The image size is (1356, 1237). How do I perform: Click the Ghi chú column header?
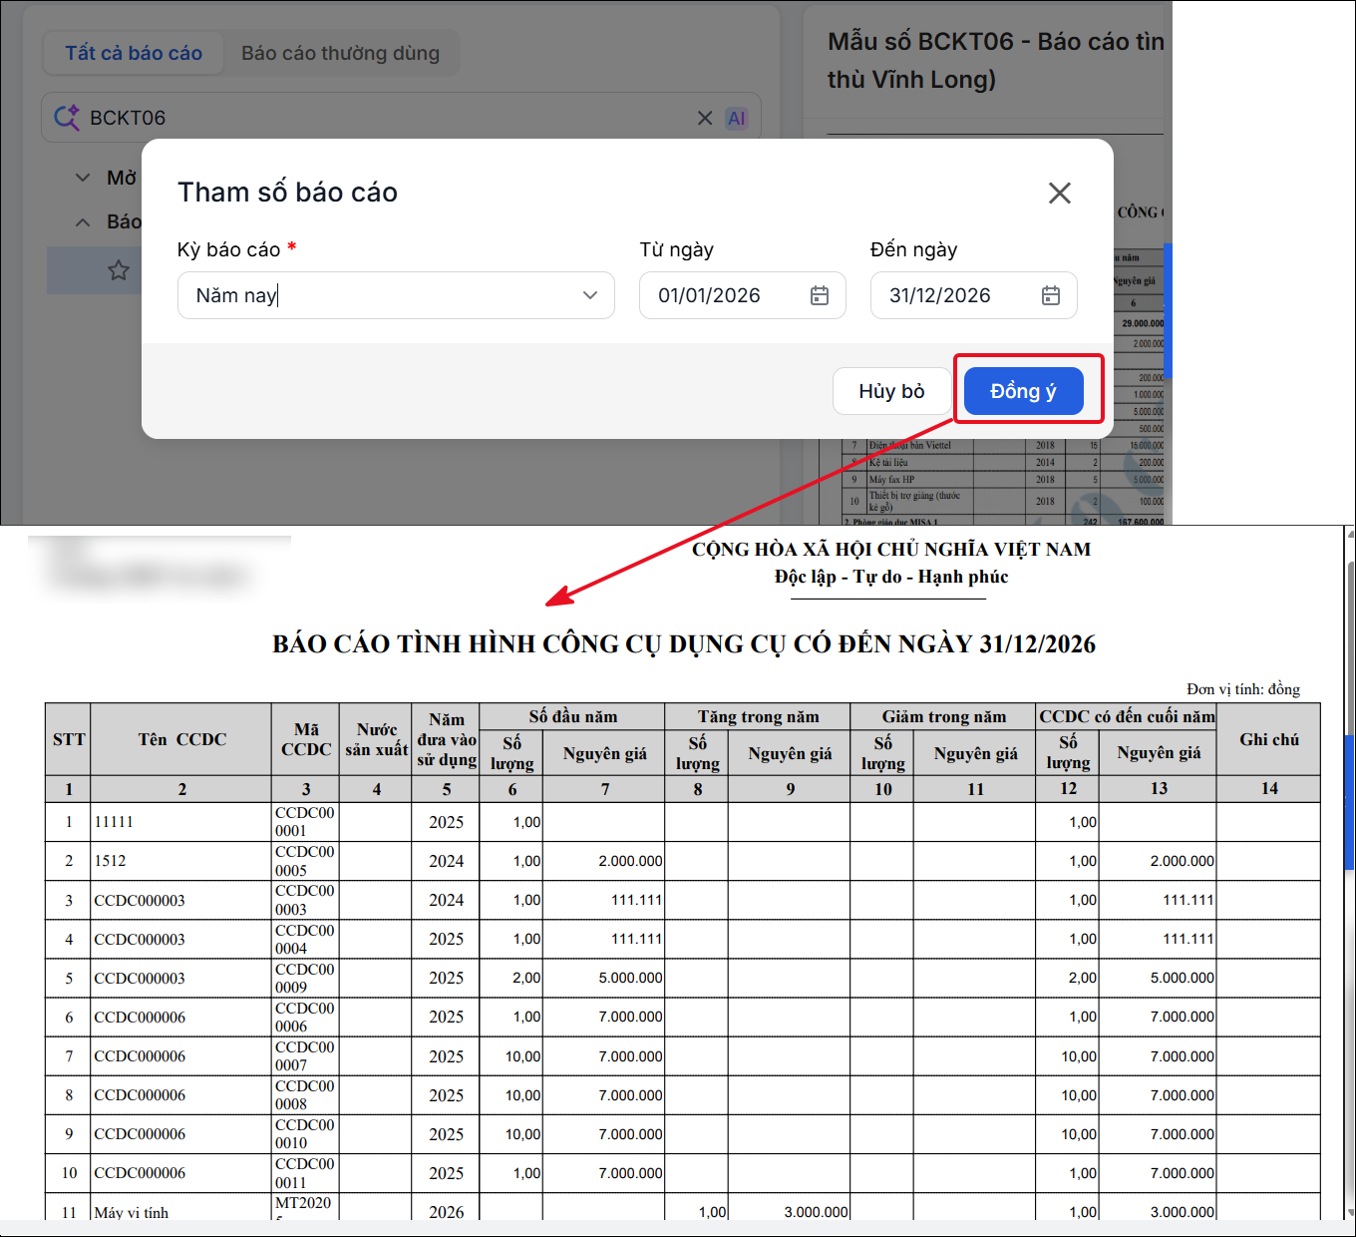coord(1268,739)
